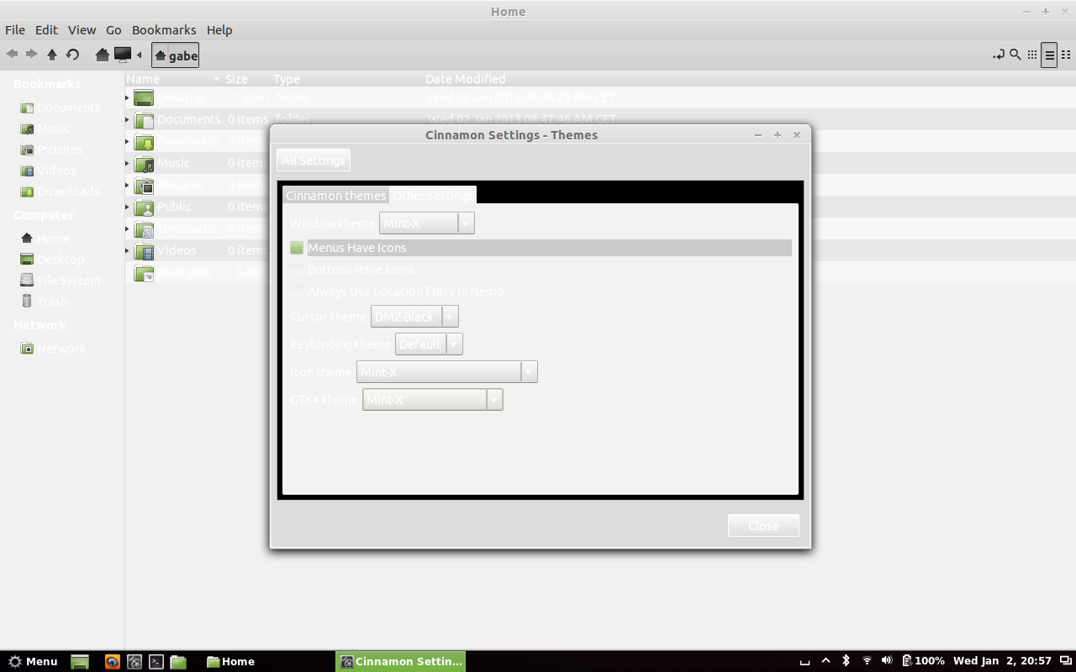The image size is (1076, 672).
Task: Click the All Settings button
Action: tap(313, 160)
